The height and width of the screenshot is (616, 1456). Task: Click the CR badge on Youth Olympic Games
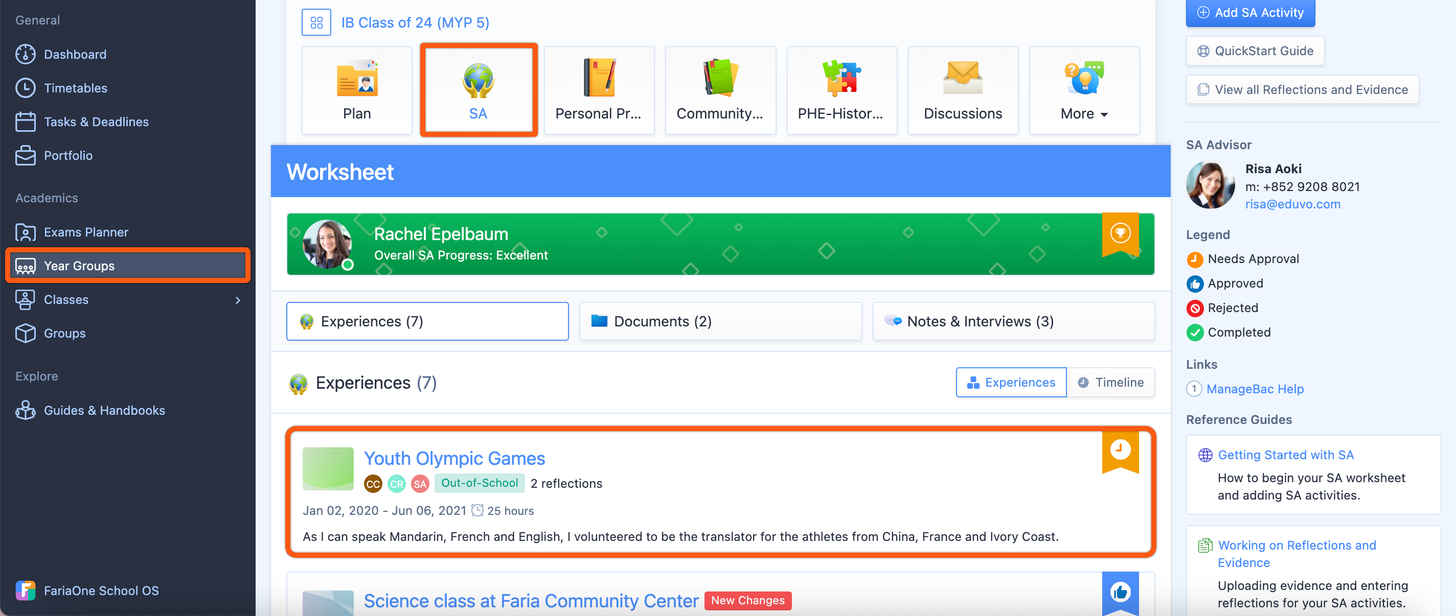pyautogui.click(x=397, y=484)
